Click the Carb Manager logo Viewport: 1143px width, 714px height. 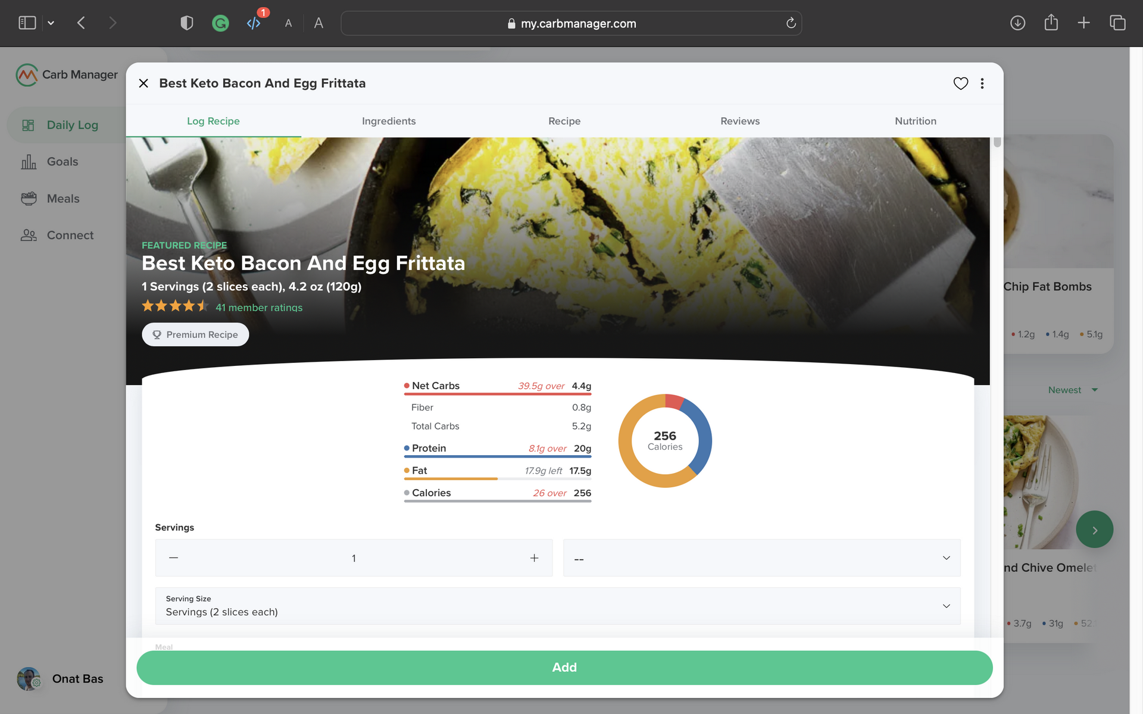point(67,75)
